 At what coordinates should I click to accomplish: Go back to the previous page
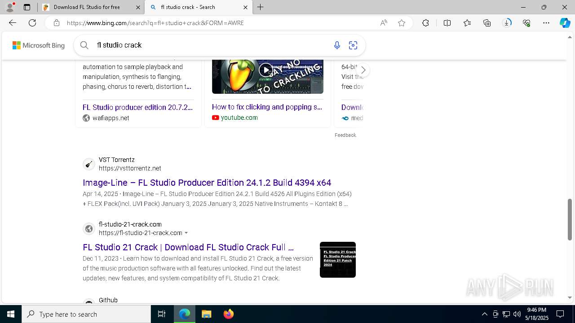13,23
